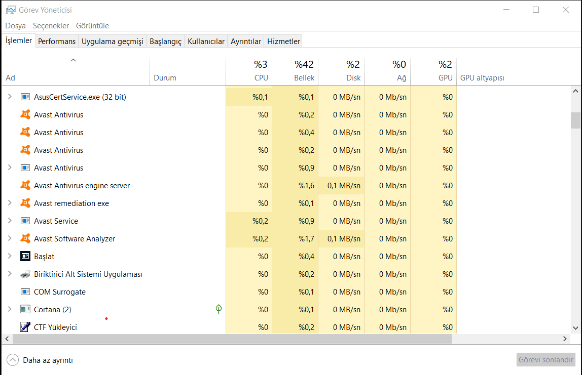582x375 pixels.
Task: Collapse details with Daha az ayrıntı
Action: tap(40, 360)
